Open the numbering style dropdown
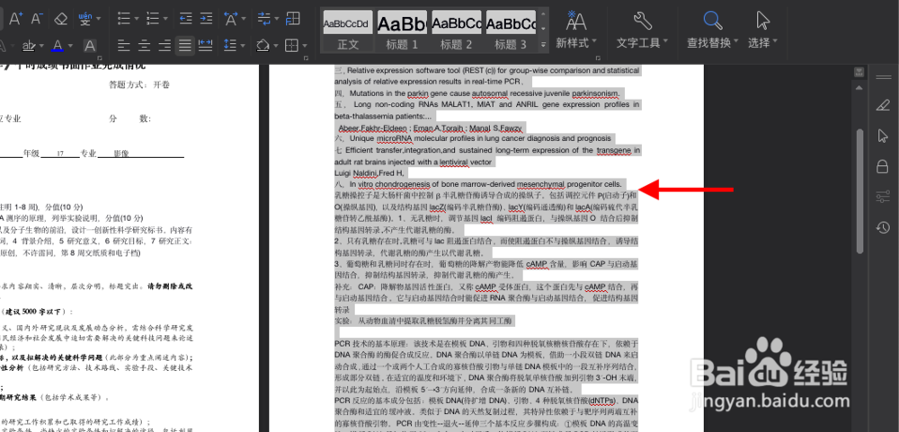 [x=165, y=19]
